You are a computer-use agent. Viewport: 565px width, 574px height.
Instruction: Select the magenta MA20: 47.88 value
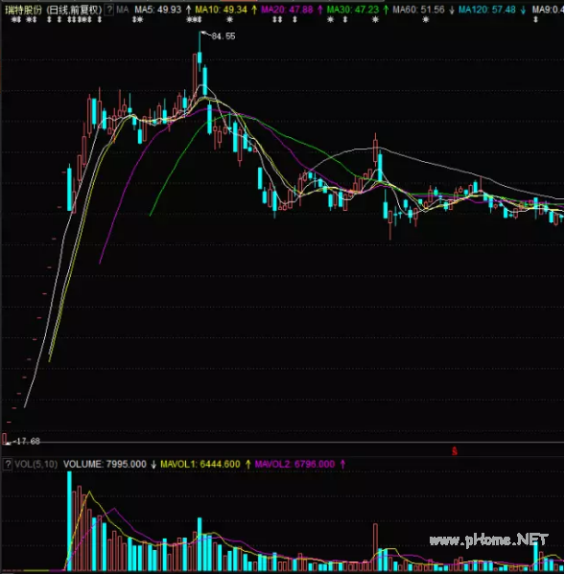click(287, 10)
